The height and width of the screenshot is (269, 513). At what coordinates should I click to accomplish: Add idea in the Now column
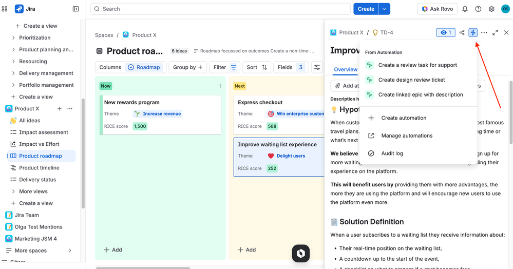(x=113, y=249)
